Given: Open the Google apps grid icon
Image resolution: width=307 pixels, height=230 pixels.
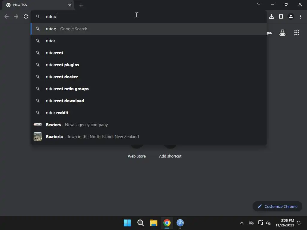Looking at the screenshot, I should [297, 33].
